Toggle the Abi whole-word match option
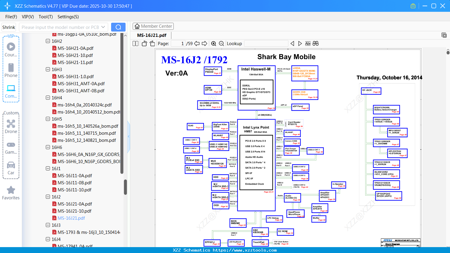The image size is (450, 253). point(308,44)
